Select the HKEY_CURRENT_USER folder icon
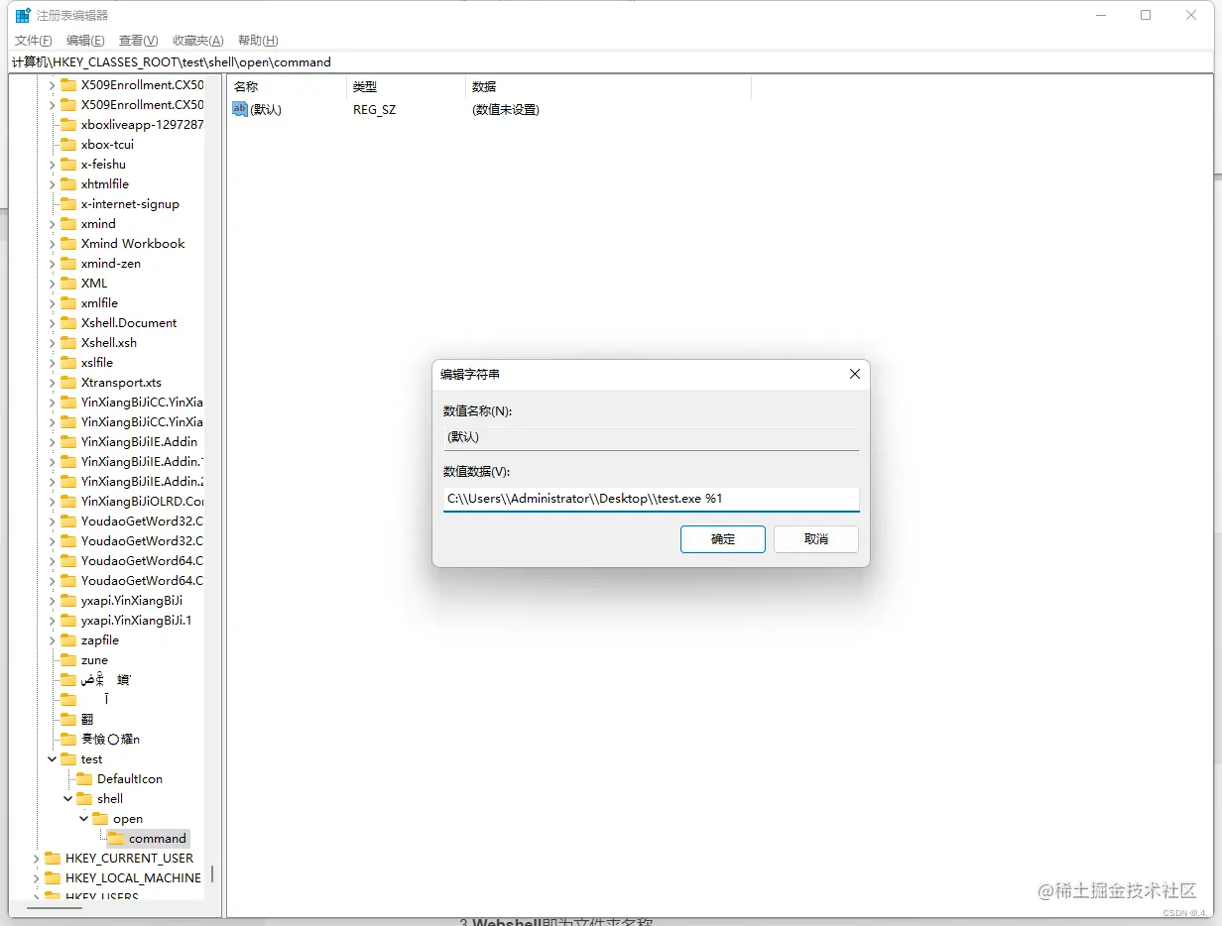Viewport: 1222px width, 926px height. tap(53, 859)
